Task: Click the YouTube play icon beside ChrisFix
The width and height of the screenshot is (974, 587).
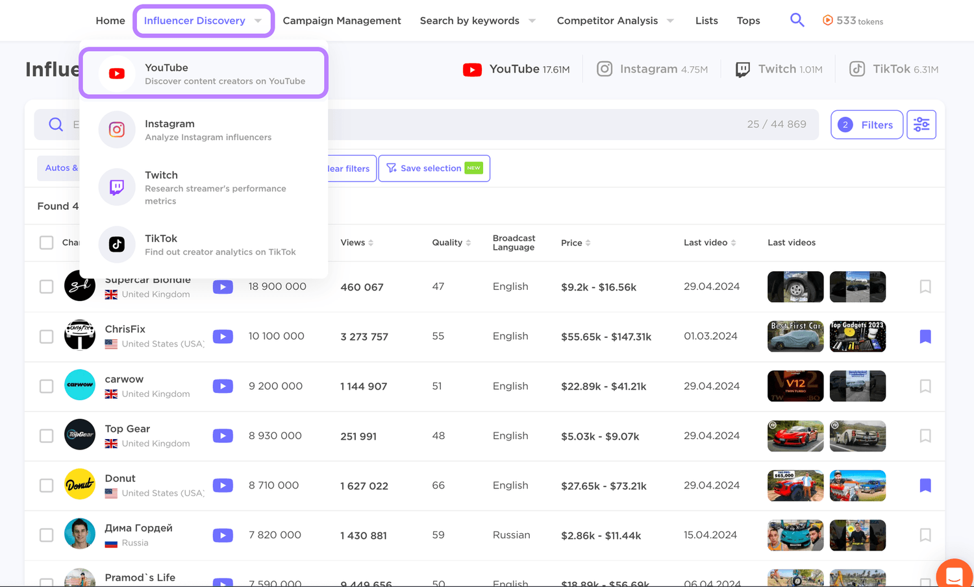Action: click(x=223, y=336)
